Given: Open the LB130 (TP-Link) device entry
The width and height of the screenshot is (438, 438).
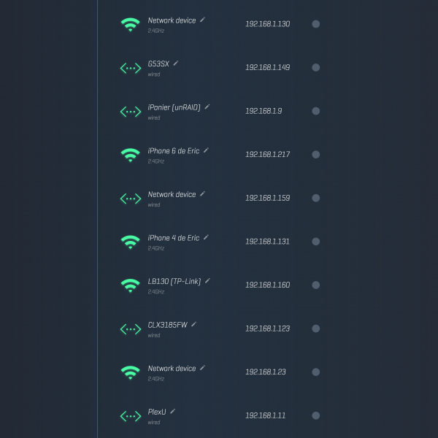Looking at the screenshot, I should click(174, 282).
